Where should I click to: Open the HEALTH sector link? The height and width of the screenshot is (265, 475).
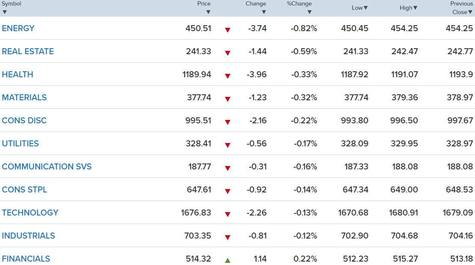(18, 74)
